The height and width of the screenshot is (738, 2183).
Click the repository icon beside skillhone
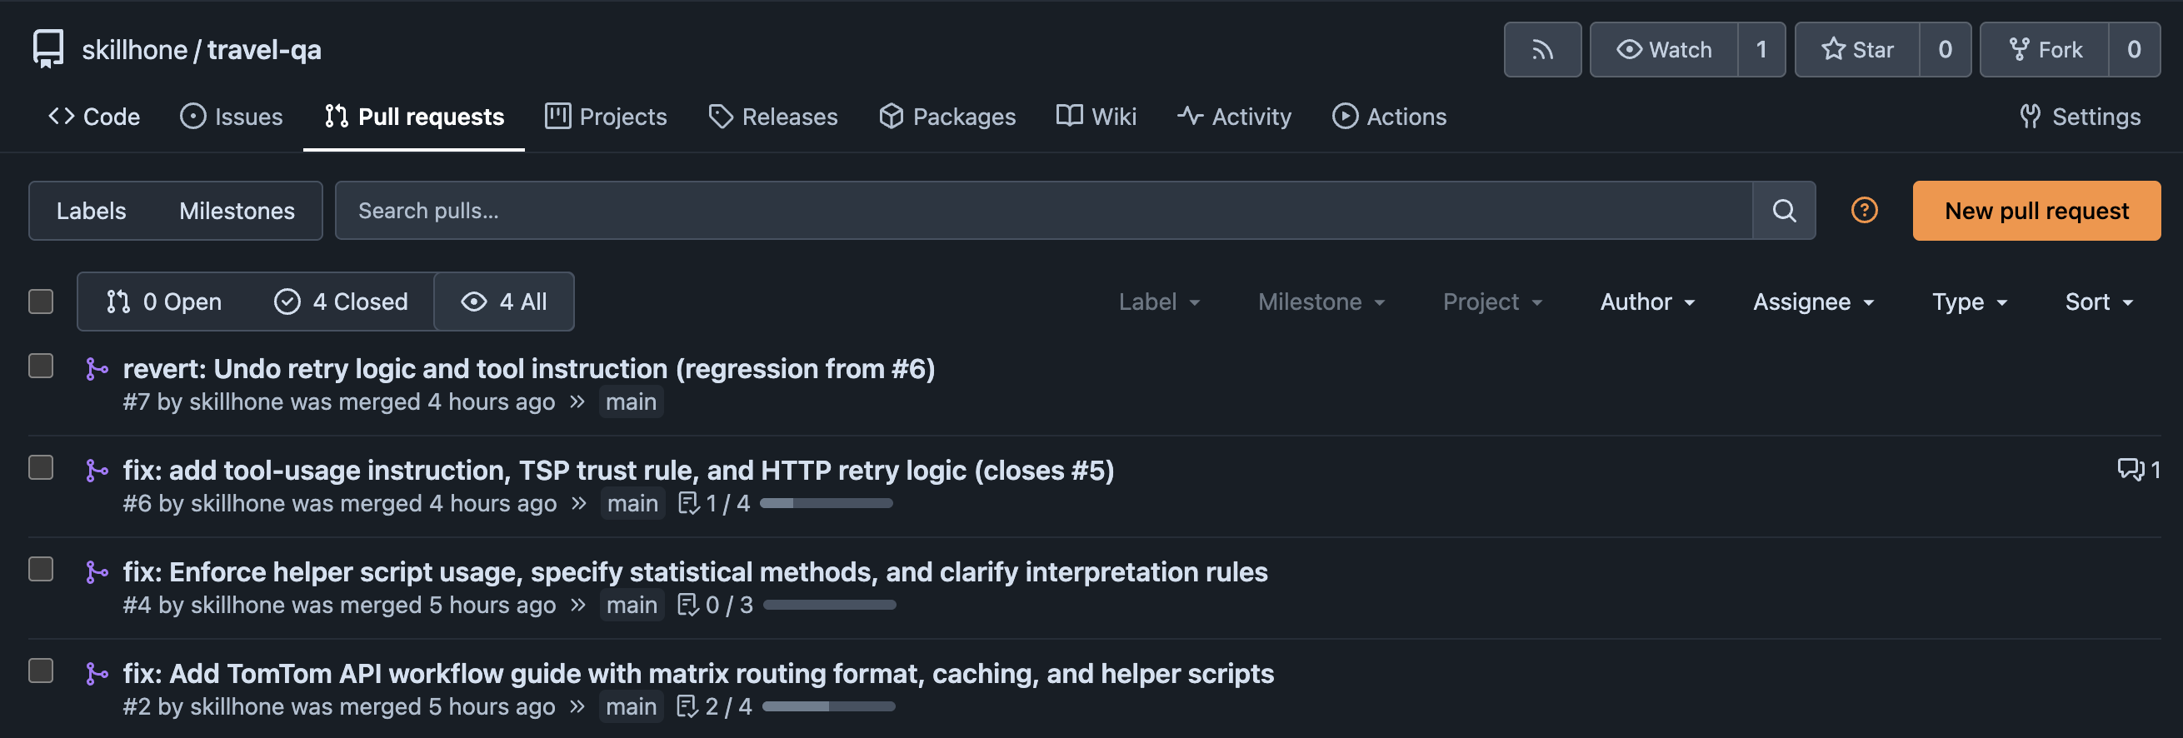(x=48, y=49)
